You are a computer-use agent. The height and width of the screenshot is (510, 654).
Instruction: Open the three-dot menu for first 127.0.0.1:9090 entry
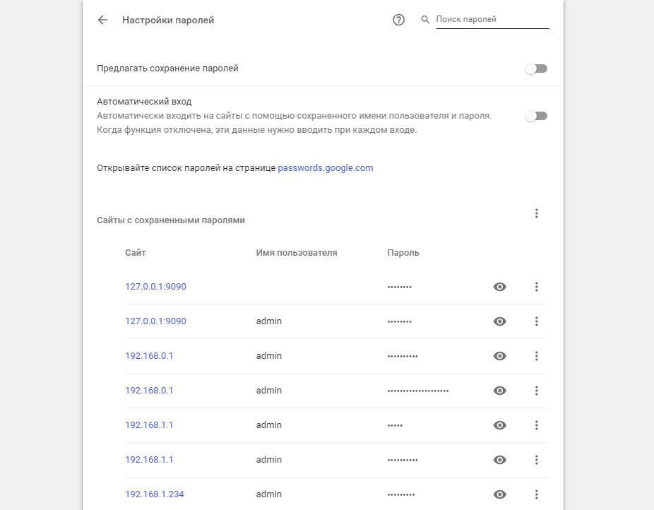click(x=537, y=287)
